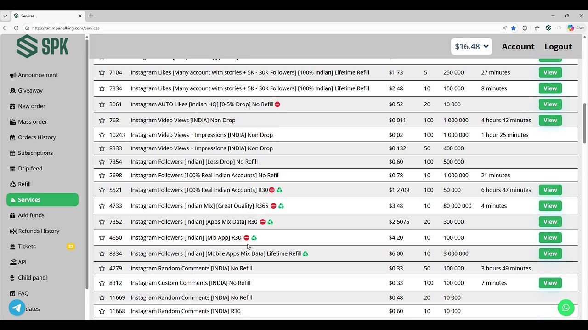The width and height of the screenshot is (588, 330).
Task: Click Logout in the header
Action: (x=558, y=46)
